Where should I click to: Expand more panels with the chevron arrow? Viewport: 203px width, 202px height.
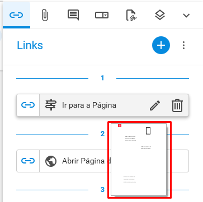(186, 16)
